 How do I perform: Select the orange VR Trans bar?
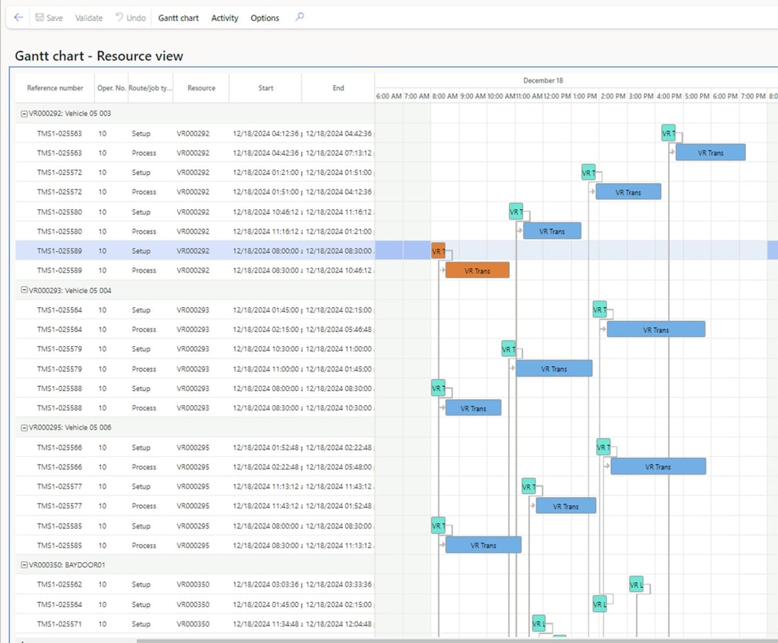click(477, 271)
